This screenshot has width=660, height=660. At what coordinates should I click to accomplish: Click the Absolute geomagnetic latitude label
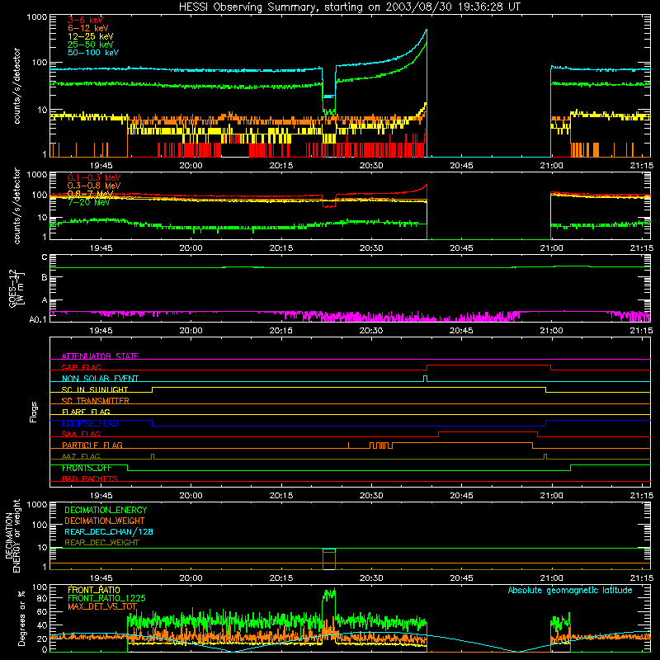pyautogui.click(x=570, y=590)
